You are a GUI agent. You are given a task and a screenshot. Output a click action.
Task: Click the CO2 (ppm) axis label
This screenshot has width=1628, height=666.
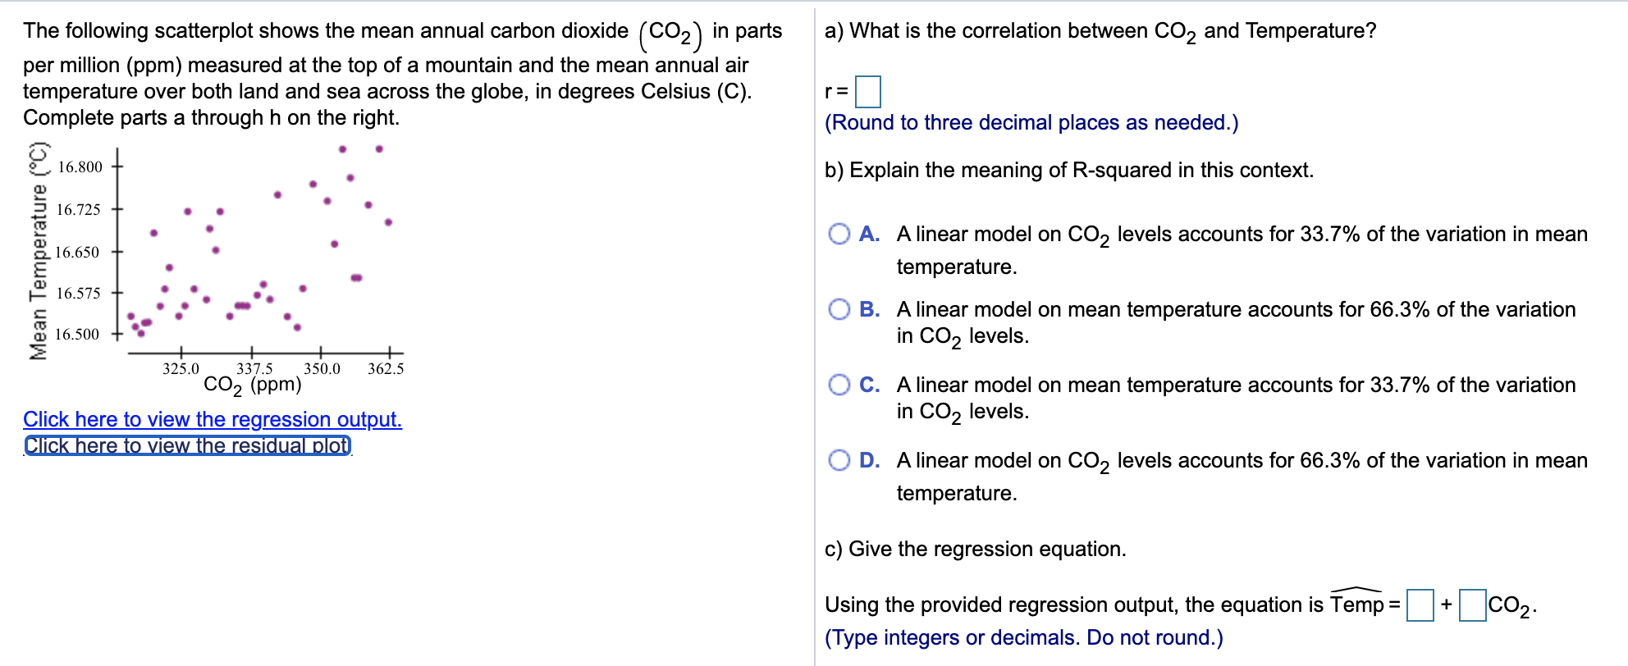253,382
